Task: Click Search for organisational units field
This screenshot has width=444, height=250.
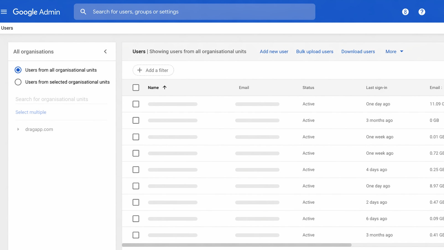Action: tap(61, 99)
